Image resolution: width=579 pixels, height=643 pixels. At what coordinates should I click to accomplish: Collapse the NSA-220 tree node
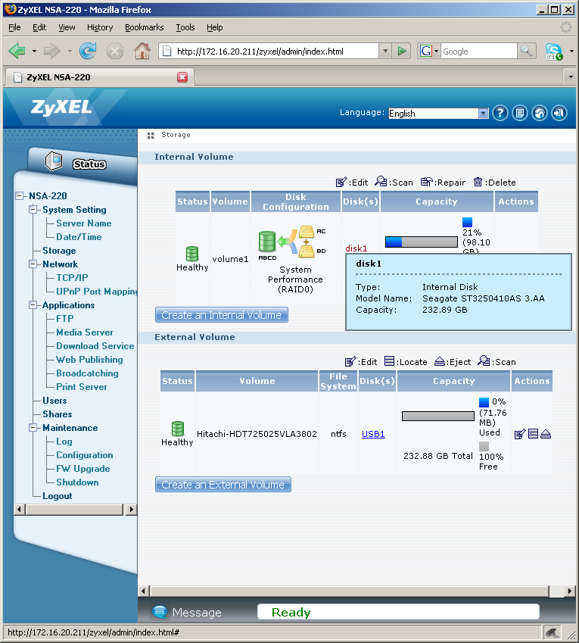click(x=19, y=196)
